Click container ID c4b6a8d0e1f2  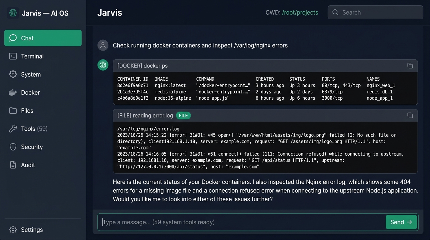coord(133,98)
